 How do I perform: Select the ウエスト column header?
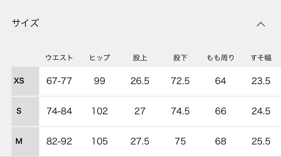pyautogui.click(x=59, y=58)
